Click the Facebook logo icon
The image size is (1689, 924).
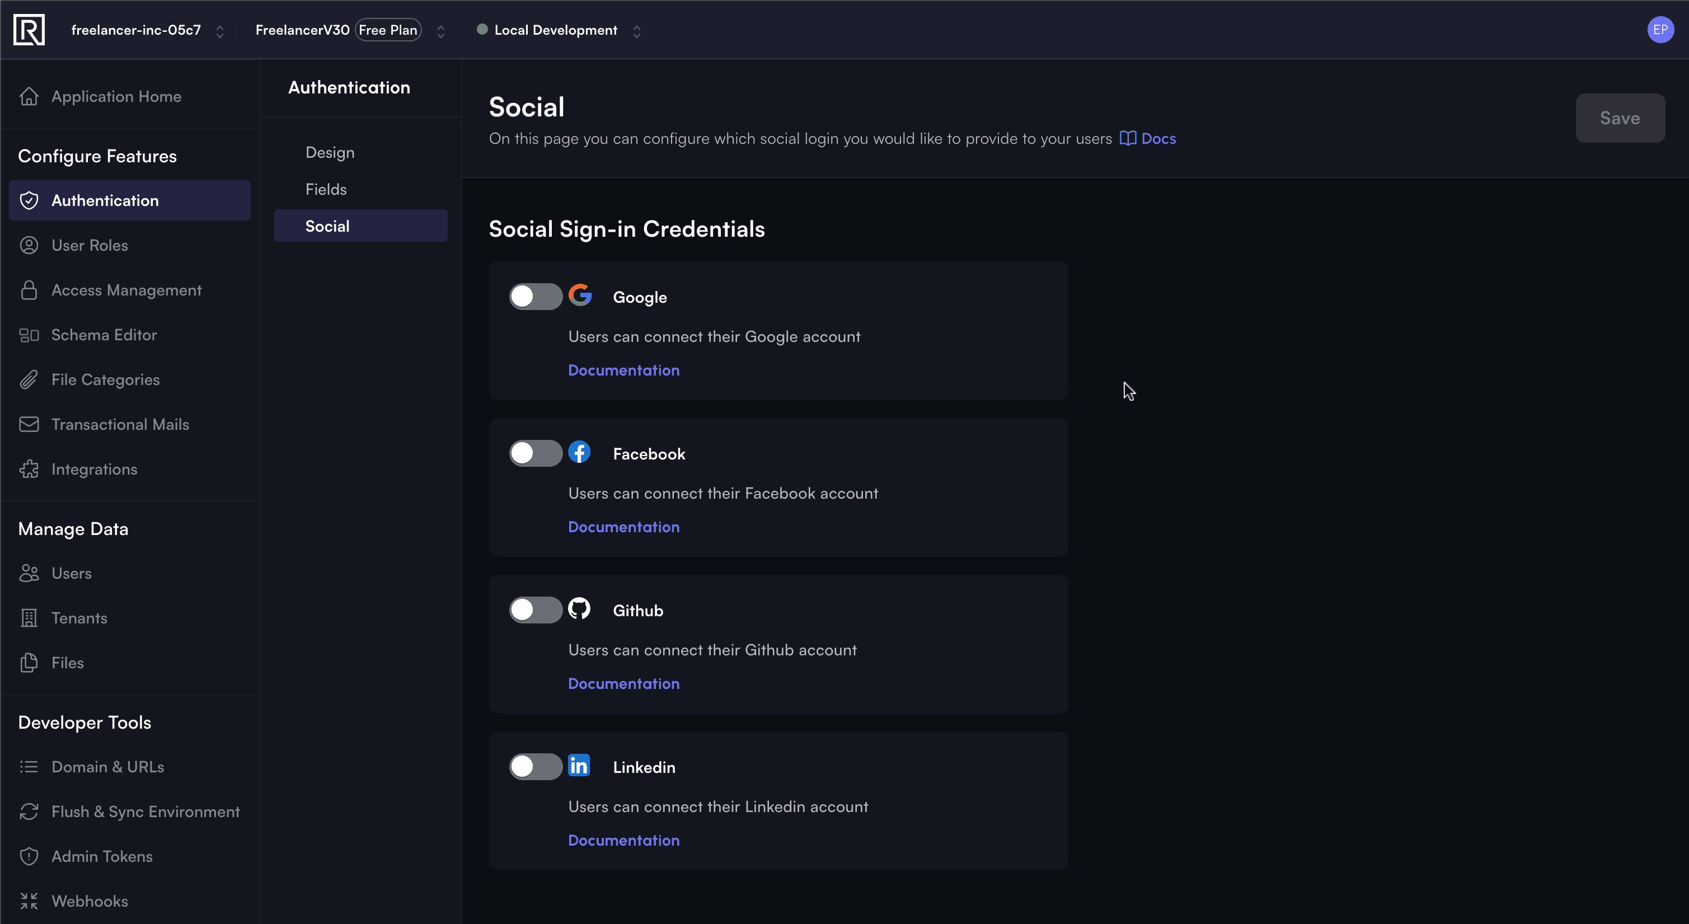pos(579,452)
